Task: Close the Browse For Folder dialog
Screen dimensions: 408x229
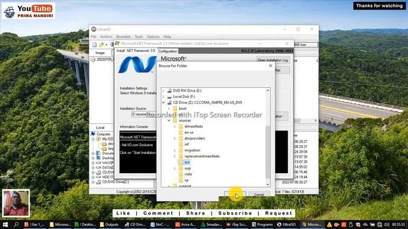Action: pos(270,66)
